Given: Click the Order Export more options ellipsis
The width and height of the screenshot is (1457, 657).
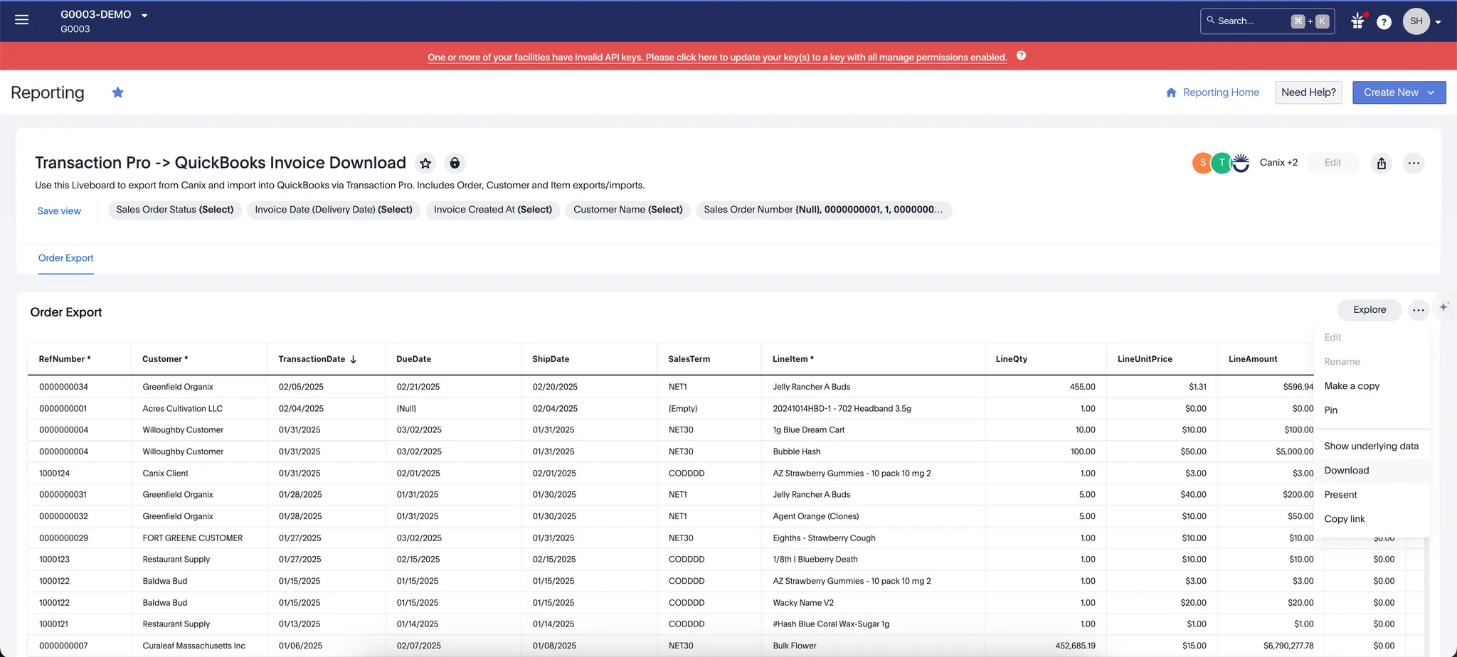Looking at the screenshot, I should (1418, 310).
